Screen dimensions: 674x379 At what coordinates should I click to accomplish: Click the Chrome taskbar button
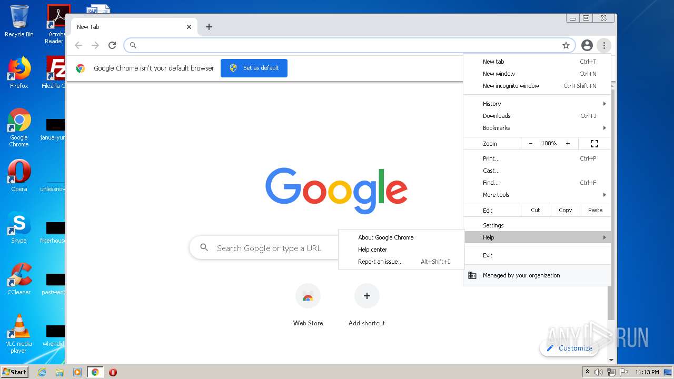tap(95, 372)
